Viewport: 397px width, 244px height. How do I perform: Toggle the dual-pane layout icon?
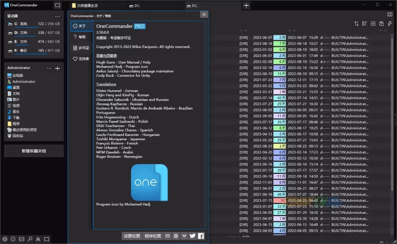22,239
